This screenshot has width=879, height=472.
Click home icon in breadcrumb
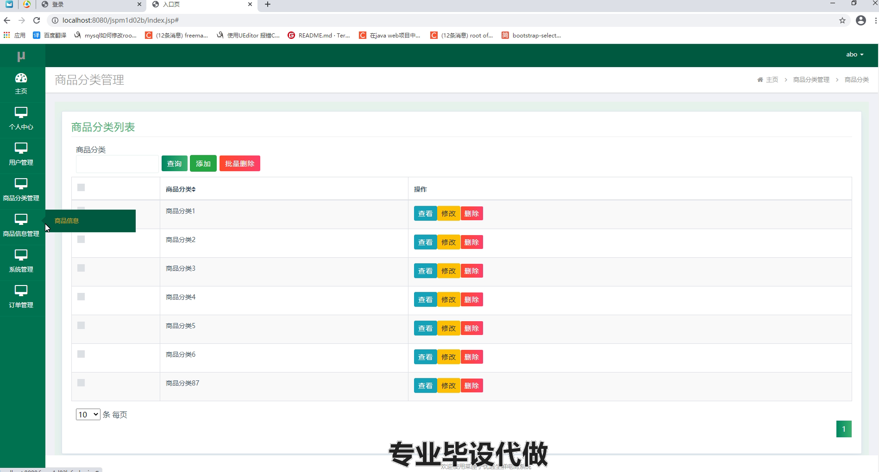tap(760, 80)
